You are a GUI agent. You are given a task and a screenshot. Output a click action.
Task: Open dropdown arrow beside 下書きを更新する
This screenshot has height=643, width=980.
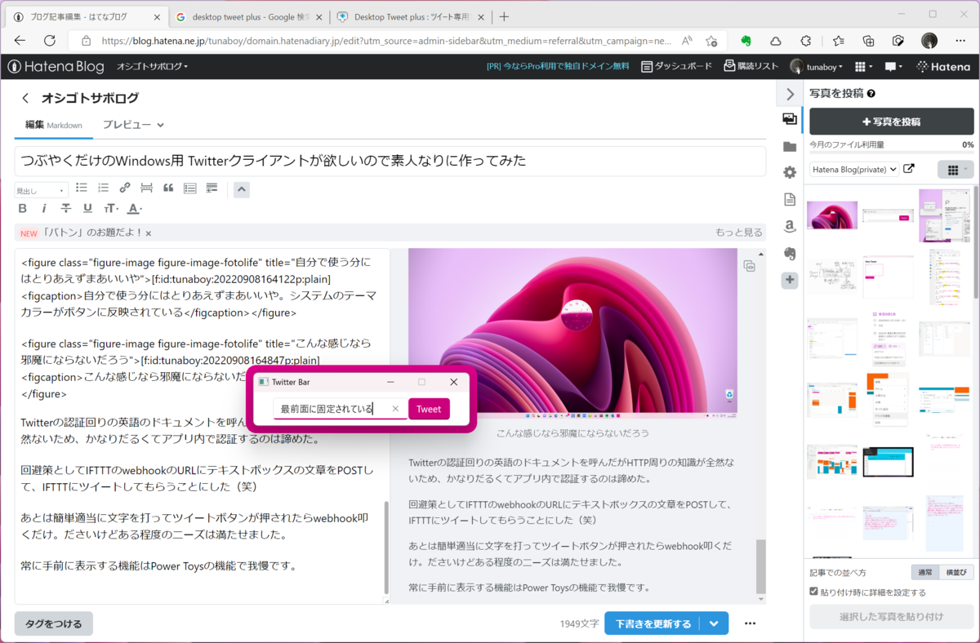(x=715, y=623)
